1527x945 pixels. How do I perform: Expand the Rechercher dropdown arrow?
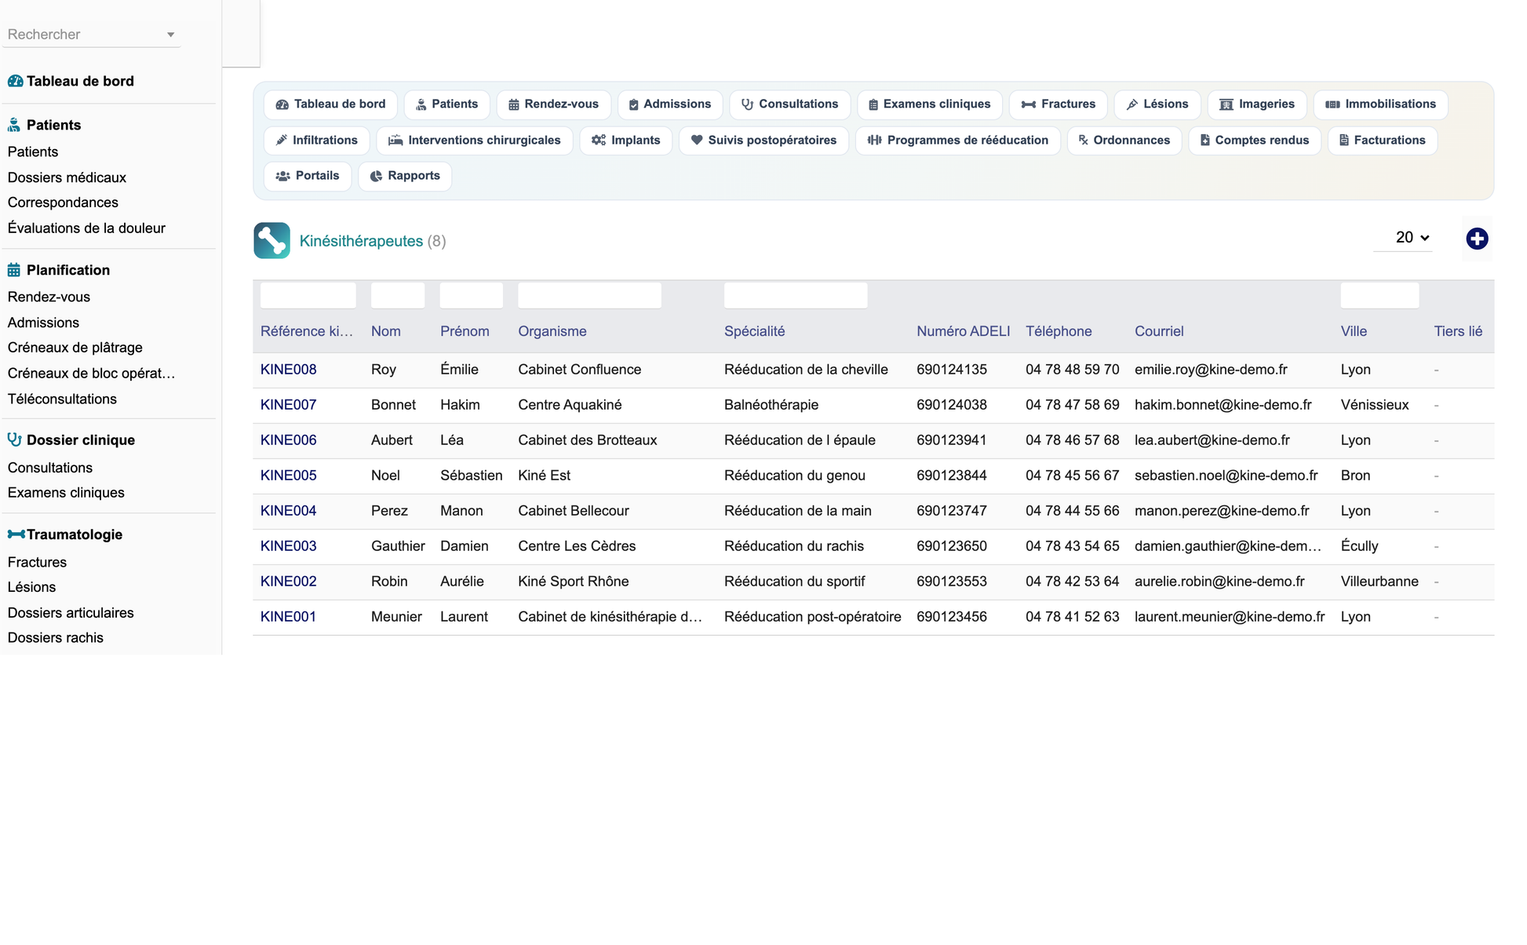pos(170,35)
